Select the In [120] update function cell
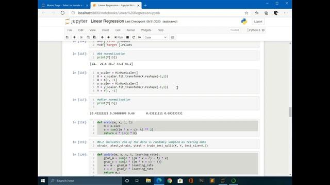 pos(174,163)
